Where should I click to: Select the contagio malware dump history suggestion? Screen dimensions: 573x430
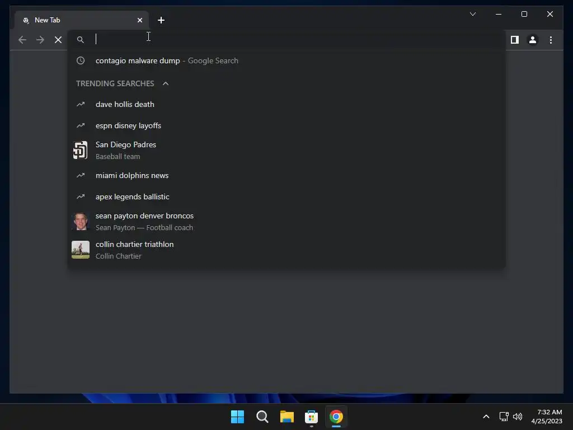coord(287,60)
